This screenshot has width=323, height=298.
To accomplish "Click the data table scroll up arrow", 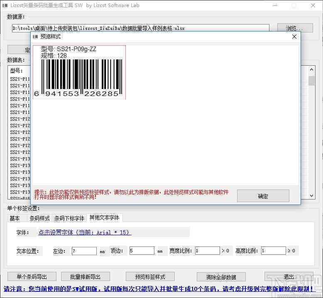I will pos(311,70).
